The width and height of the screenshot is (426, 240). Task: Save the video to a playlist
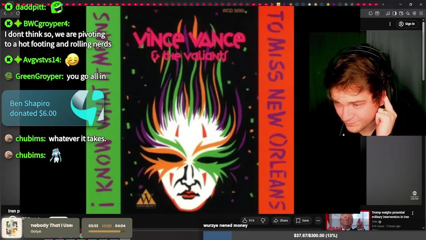[x=302, y=220]
